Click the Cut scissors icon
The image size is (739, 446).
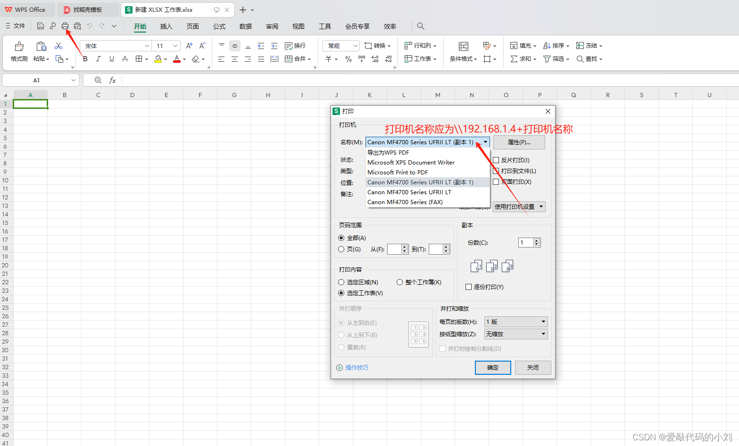tap(58, 46)
